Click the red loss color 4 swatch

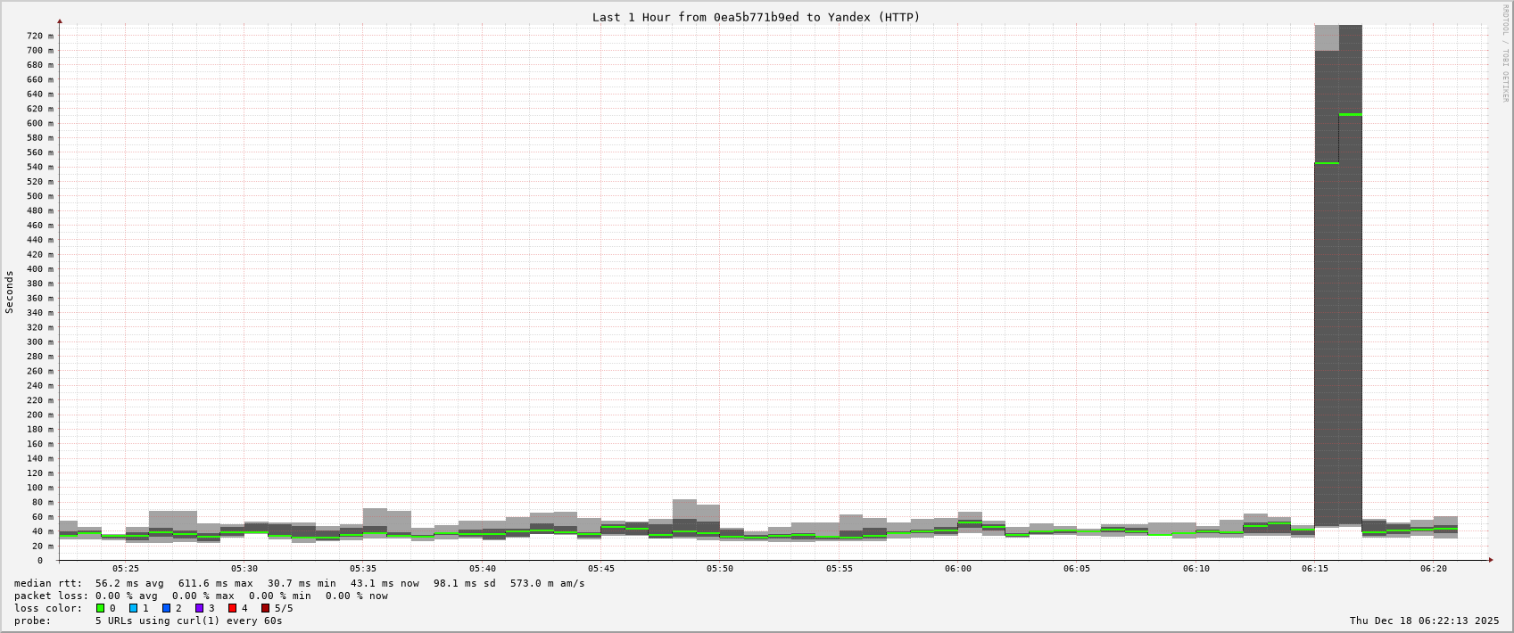point(232,608)
